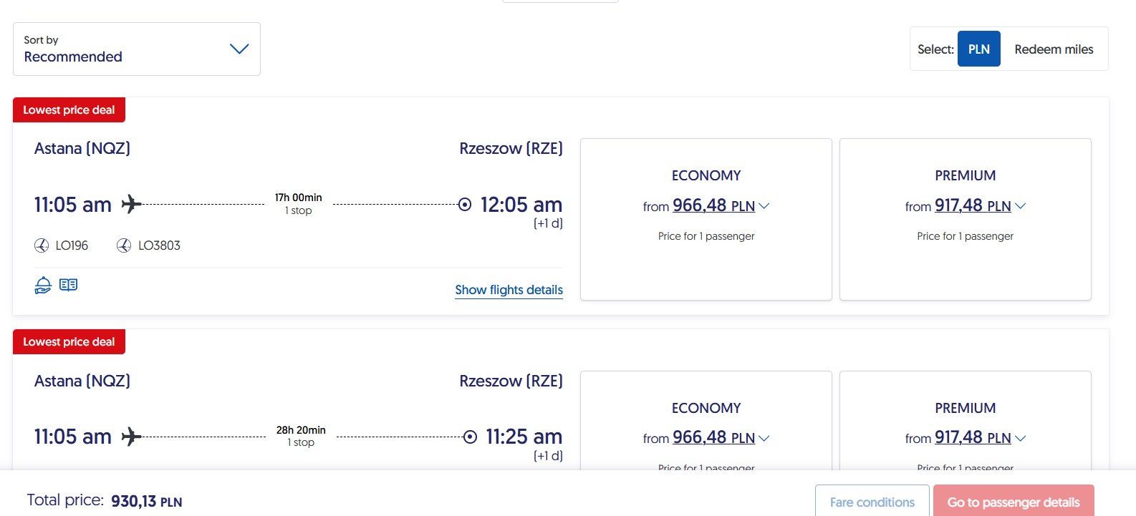
Task: Open Show flights details link
Action: tap(509, 290)
